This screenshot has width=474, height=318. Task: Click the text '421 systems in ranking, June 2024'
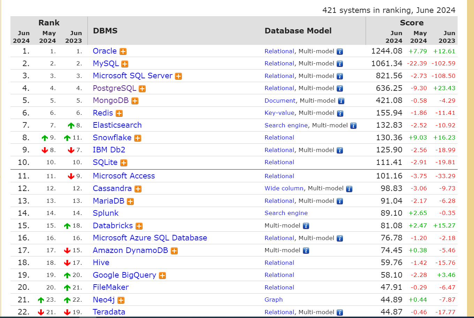[x=389, y=10]
